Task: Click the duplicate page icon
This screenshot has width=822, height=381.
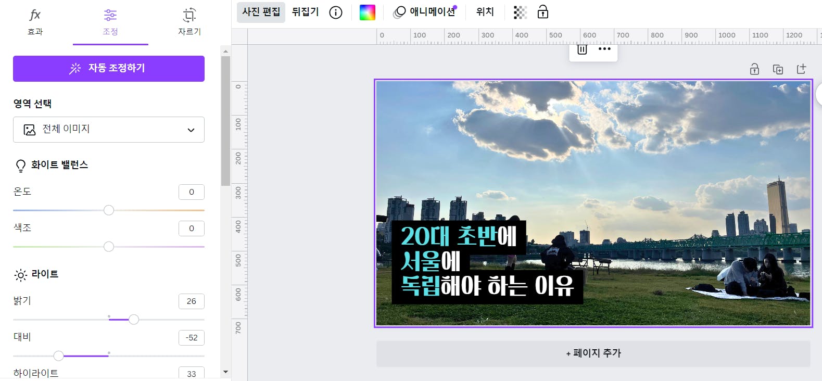Action: pyautogui.click(x=778, y=69)
